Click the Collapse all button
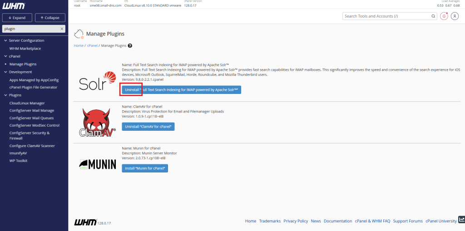 [50, 18]
